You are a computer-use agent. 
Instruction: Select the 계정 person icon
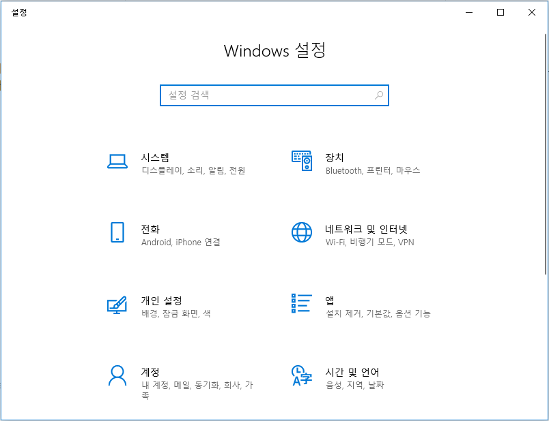click(x=117, y=375)
